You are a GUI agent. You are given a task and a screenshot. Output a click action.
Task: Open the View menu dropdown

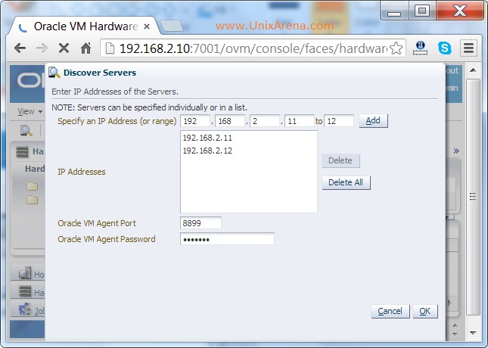coord(30,111)
